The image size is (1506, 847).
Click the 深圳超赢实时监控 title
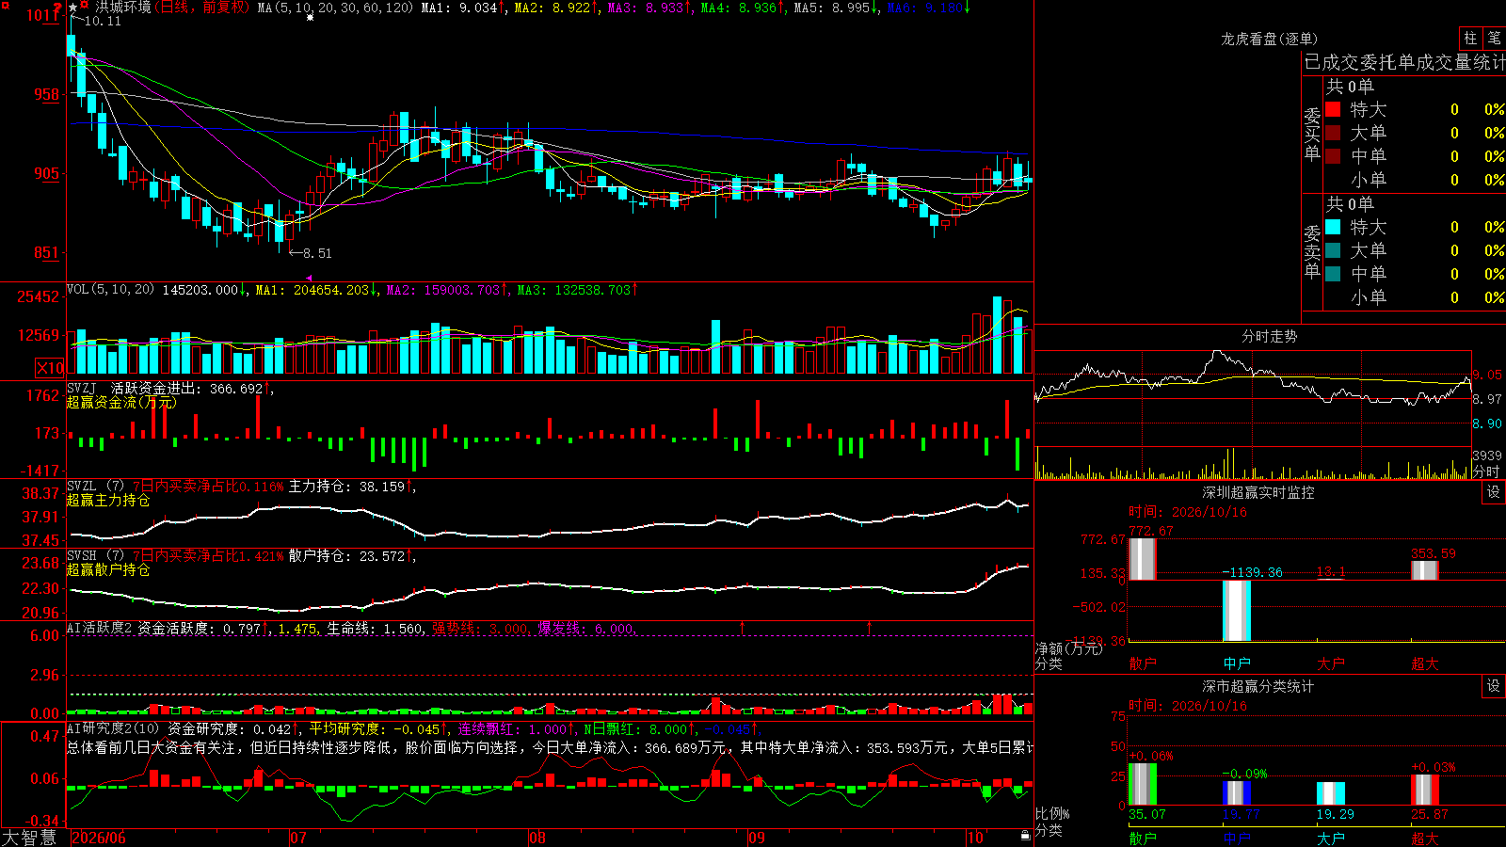(x=1258, y=492)
